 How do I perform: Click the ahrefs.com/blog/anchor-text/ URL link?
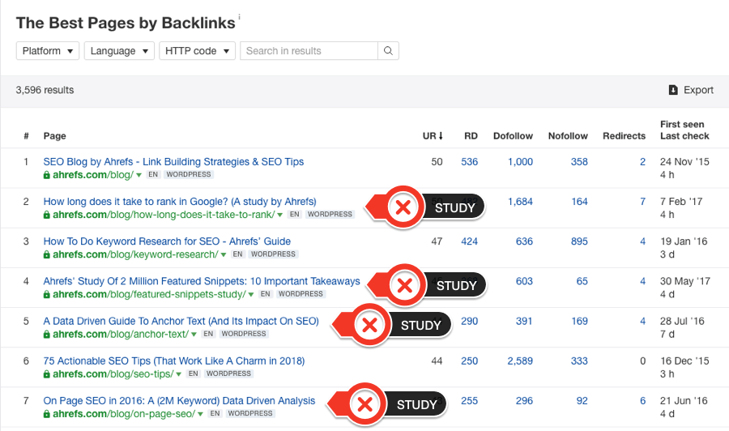tap(121, 334)
